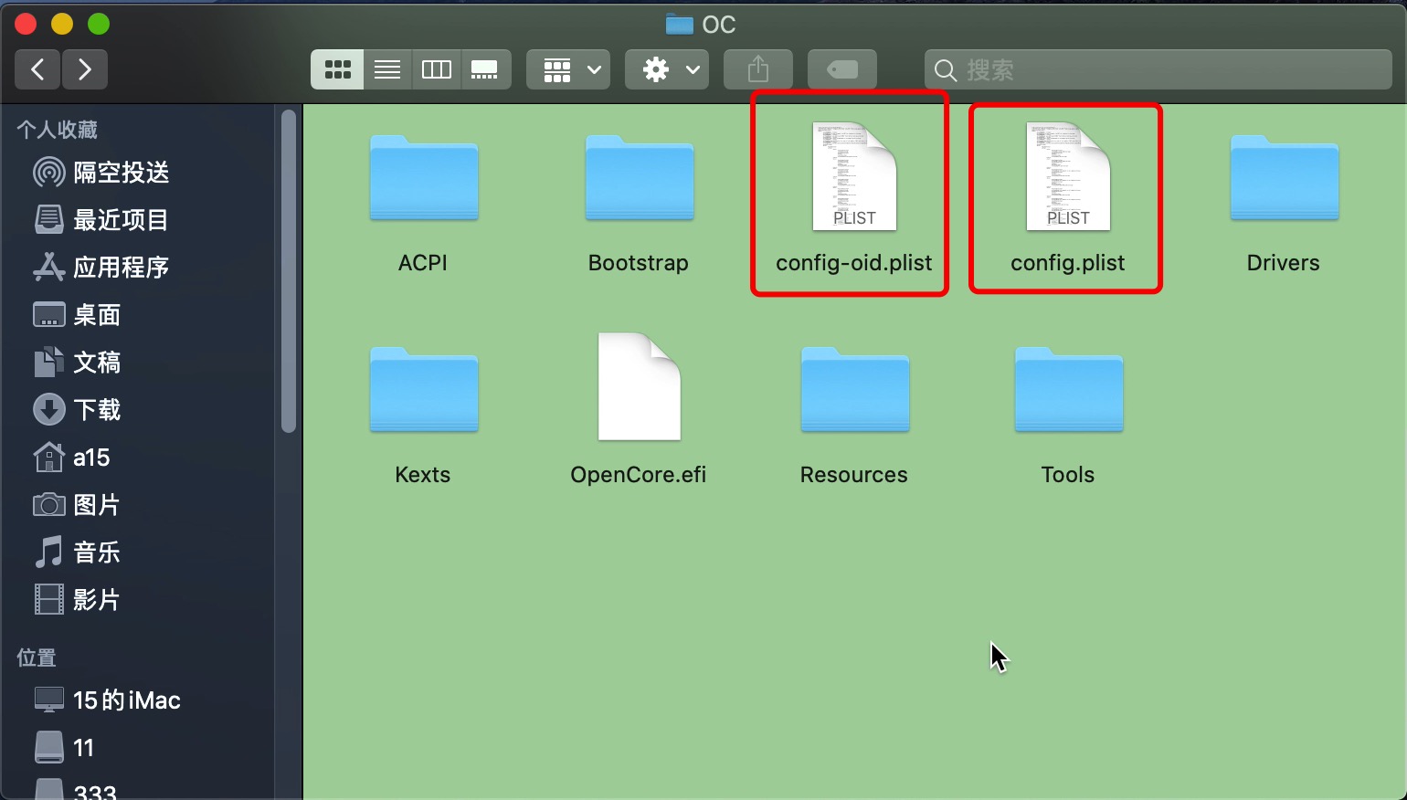Click the green full-screen window button
Viewport: 1407px width, 800px height.
[99, 25]
